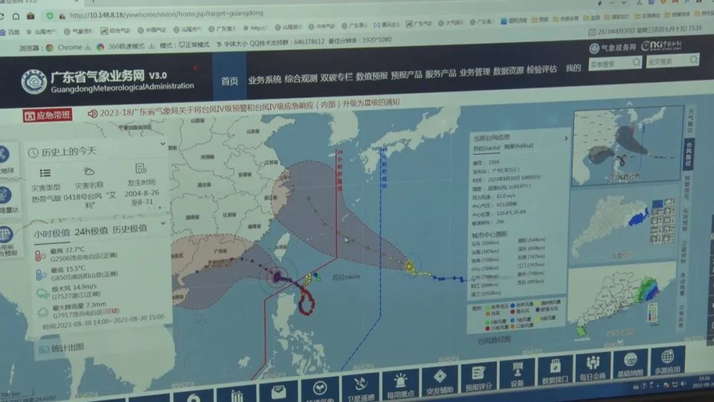Select the 台风路径 vertical side tab
Screen dimensions: 714x402
[x=688, y=153]
